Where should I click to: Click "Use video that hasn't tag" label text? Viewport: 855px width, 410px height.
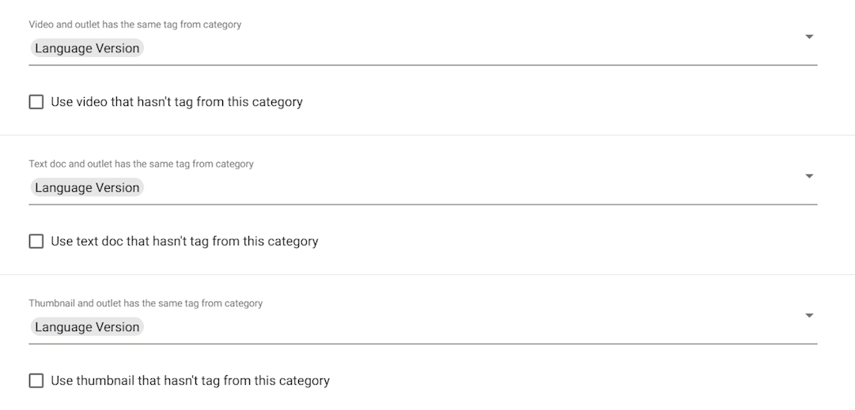[x=176, y=102]
